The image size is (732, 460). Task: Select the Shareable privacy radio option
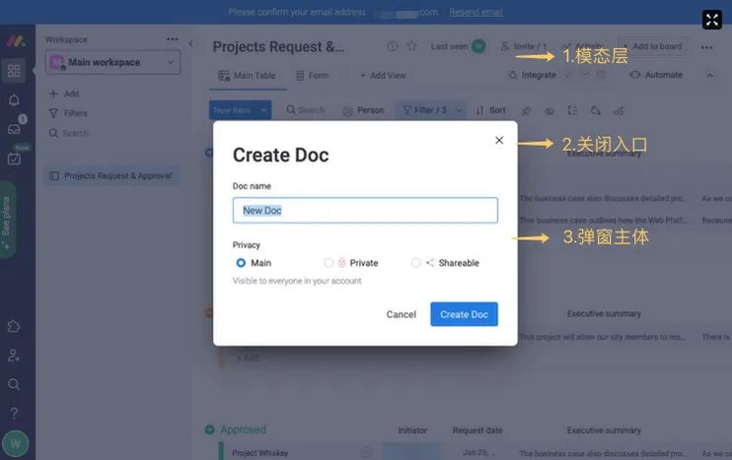point(416,263)
